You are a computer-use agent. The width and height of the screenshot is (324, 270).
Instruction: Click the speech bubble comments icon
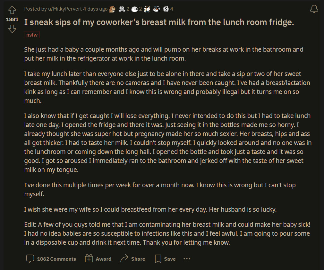(x=30, y=259)
